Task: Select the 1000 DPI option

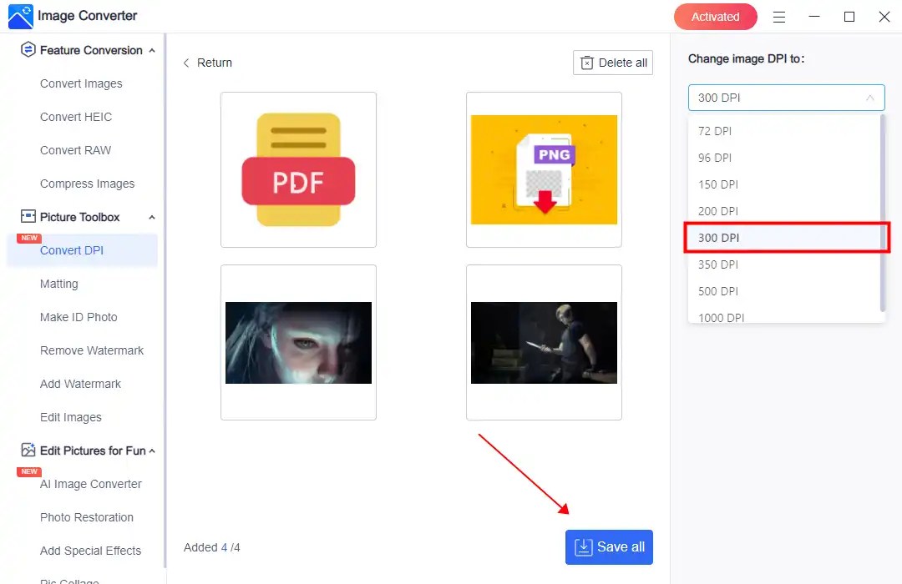Action: click(721, 317)
